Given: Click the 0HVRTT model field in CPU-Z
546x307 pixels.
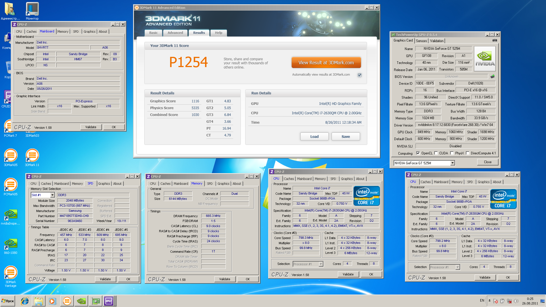Looking at the screenshot, I should [x=63, y=47].
